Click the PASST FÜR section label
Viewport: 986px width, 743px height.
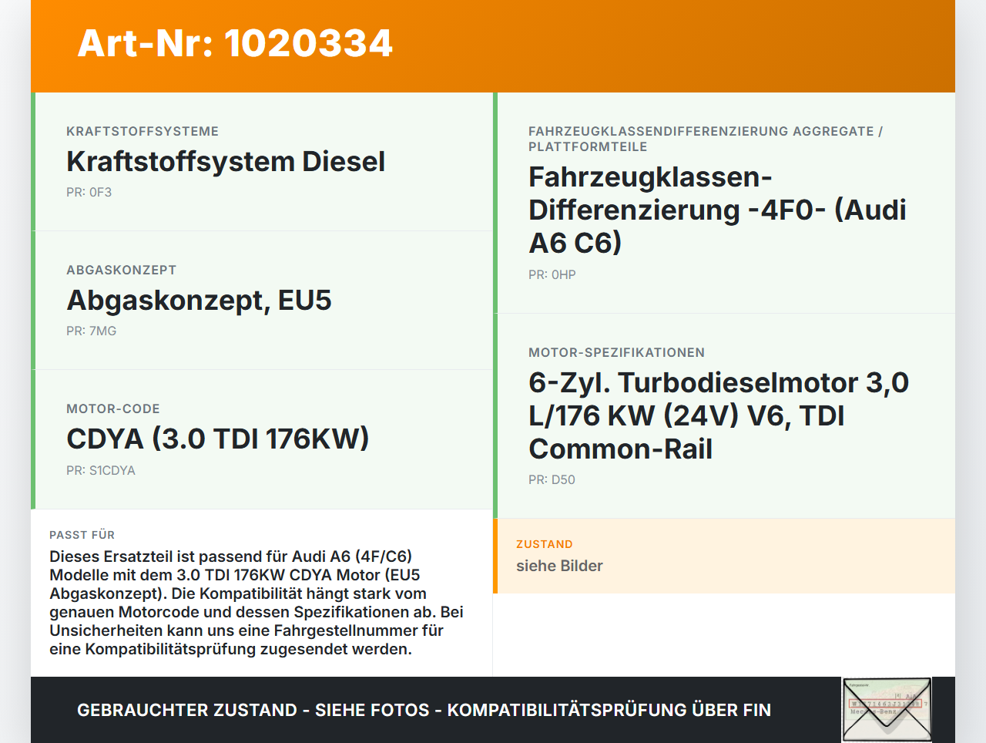82,534
